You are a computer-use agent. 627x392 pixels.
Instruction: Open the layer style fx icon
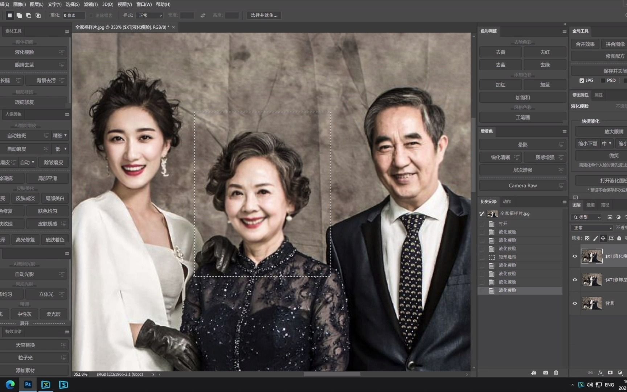pos(601,373)
